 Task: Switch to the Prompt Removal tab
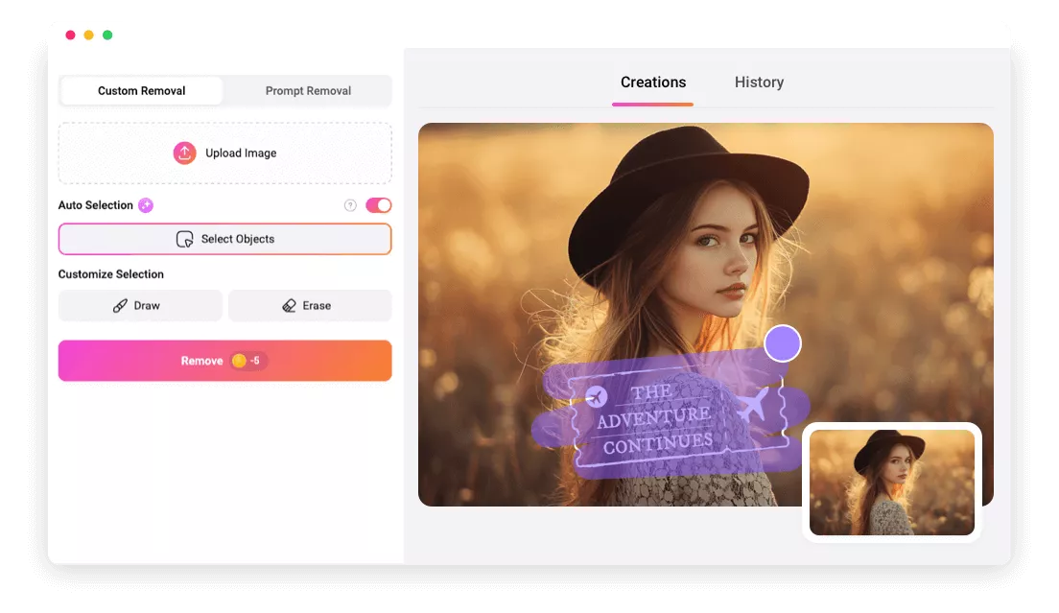click(x=309, y=90)
